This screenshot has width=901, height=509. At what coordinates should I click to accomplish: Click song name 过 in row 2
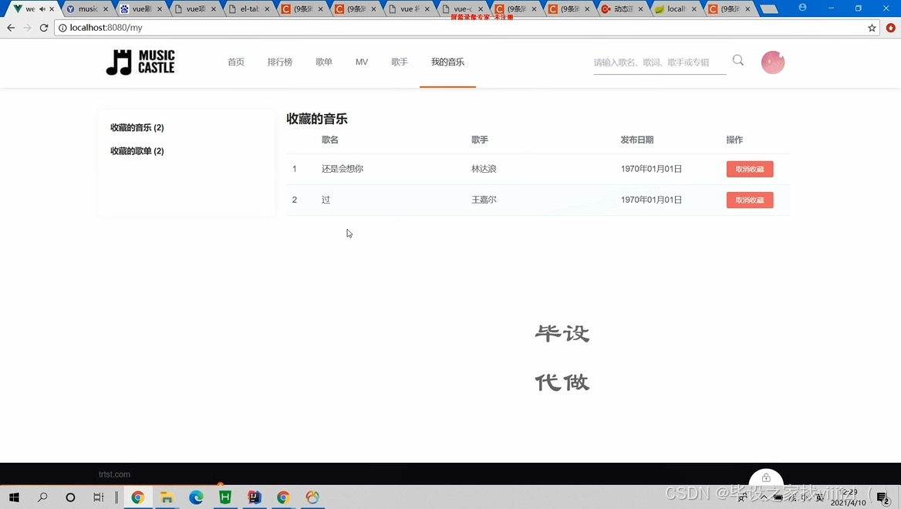pos(326,200)
